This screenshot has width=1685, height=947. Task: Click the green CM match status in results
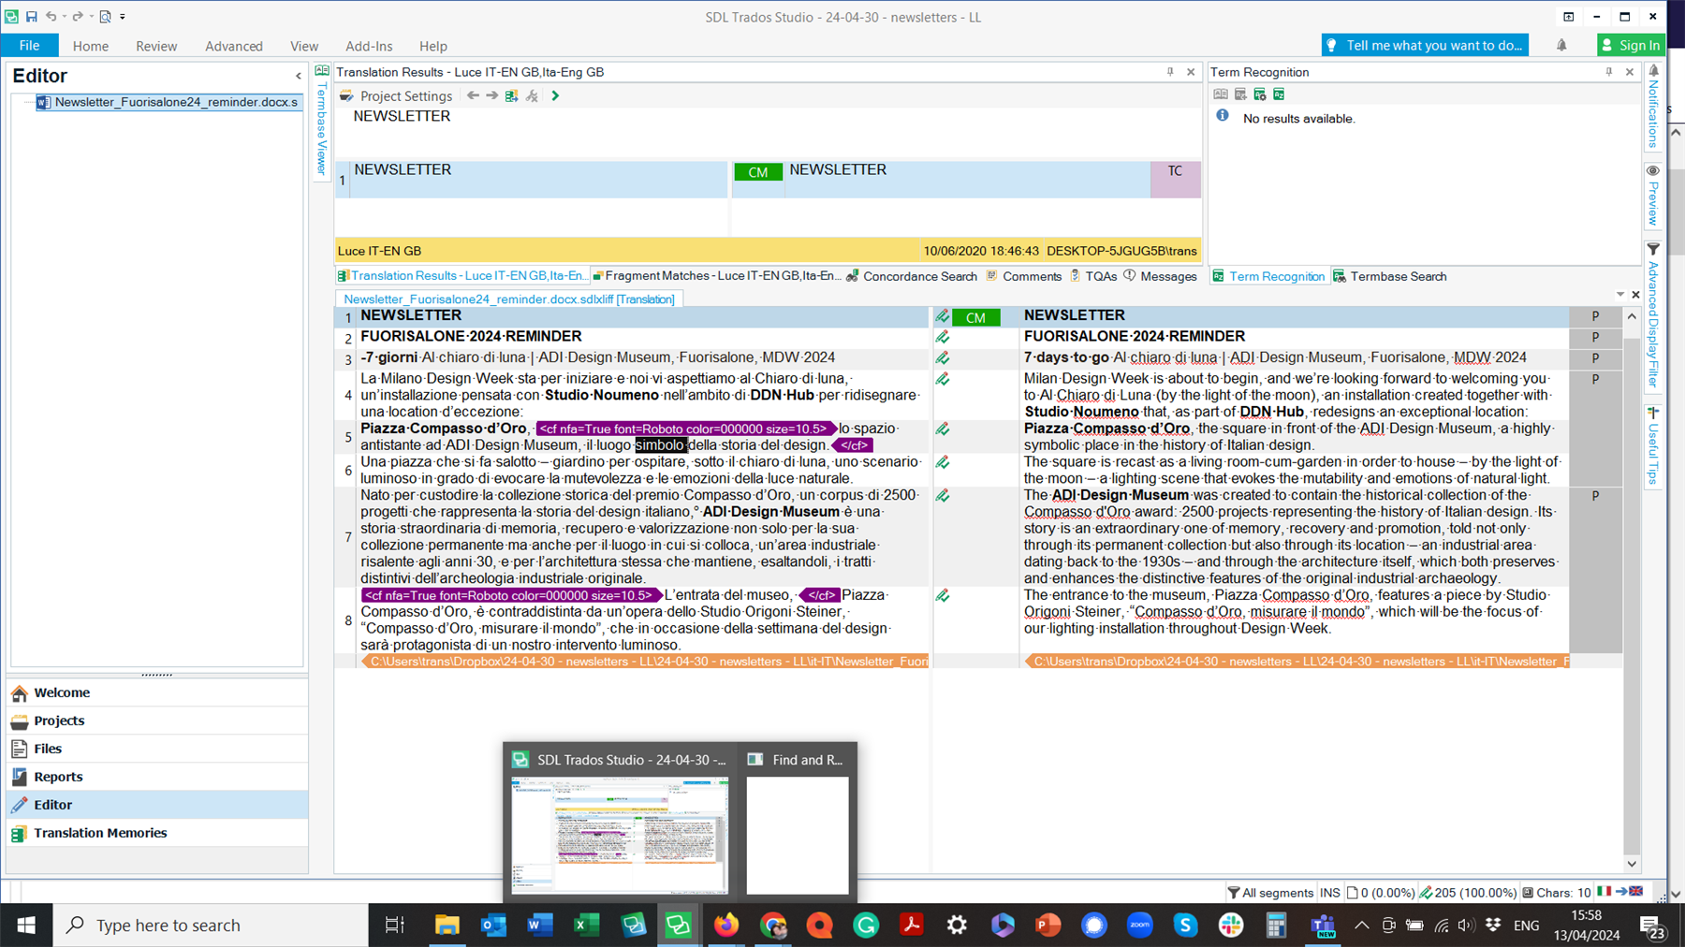(758, 172)
